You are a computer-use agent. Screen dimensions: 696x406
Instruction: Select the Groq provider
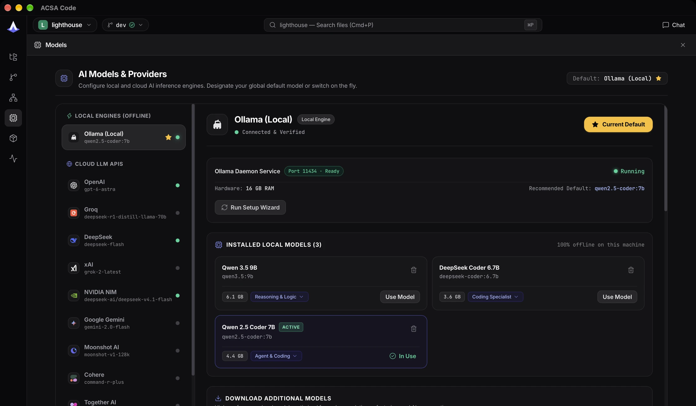tap(124, 213)
